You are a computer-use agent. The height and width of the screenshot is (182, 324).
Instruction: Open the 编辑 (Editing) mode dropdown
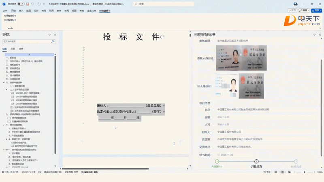point(304,11)
